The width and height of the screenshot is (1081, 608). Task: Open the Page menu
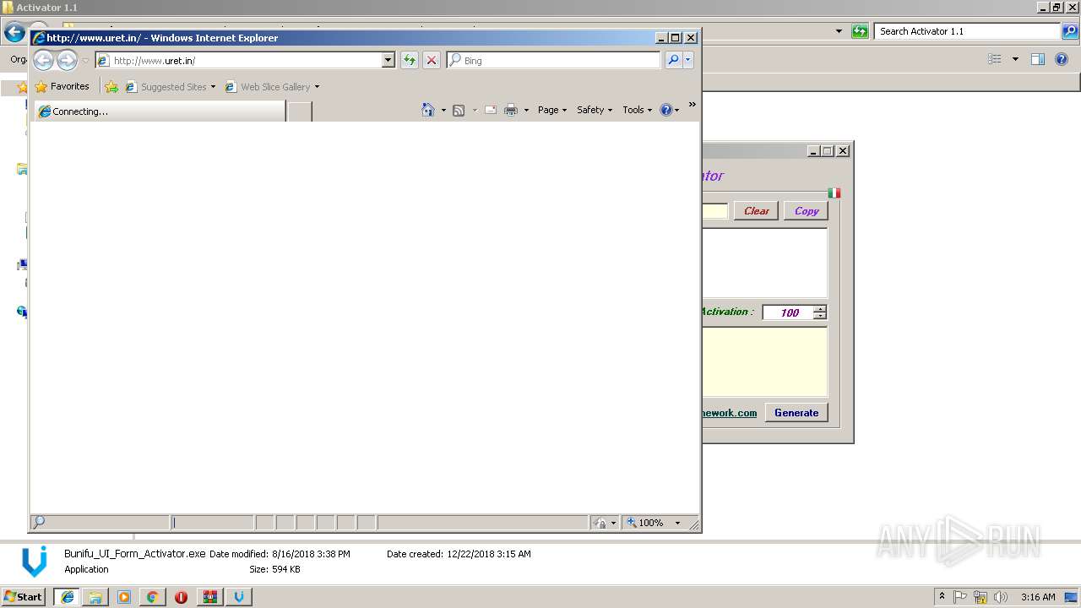pyautogui.click(x=552, y=110)
